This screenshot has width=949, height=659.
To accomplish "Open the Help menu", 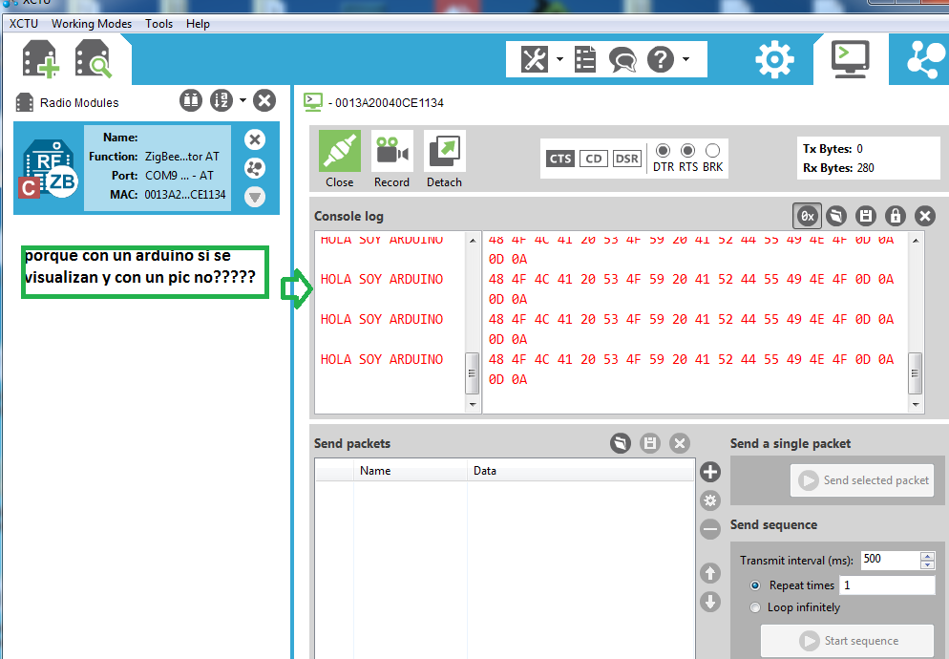I will (x=198, y=24).
